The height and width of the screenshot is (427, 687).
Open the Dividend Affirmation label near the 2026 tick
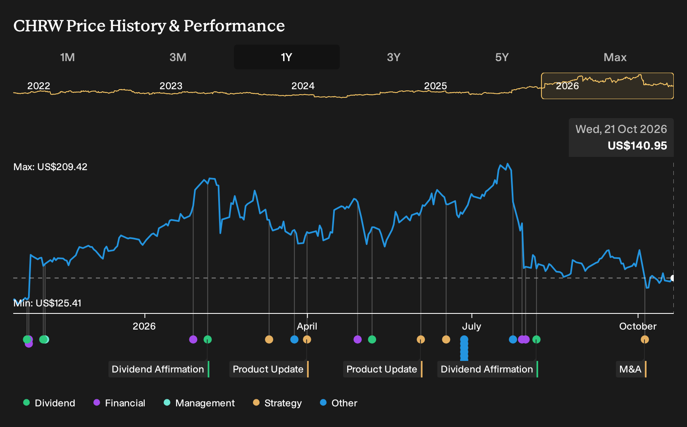point(159,369)
